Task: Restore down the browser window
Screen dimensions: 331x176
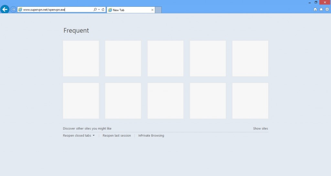Action: tap(316, 2)
